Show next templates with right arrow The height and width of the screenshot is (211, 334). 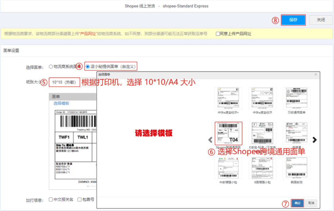point(314,140)
